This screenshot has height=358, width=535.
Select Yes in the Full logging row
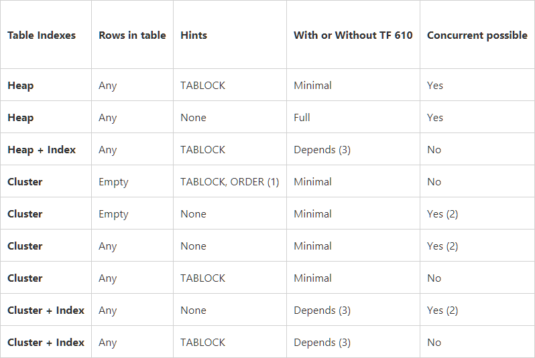point(435,118)
